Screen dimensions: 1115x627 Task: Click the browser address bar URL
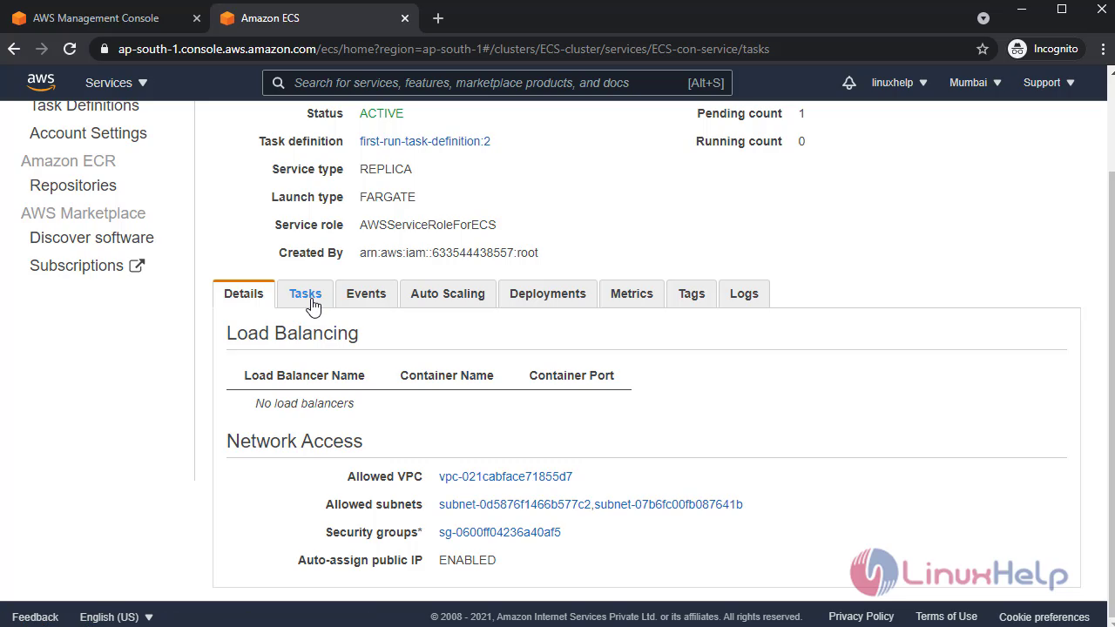point(443,50)
